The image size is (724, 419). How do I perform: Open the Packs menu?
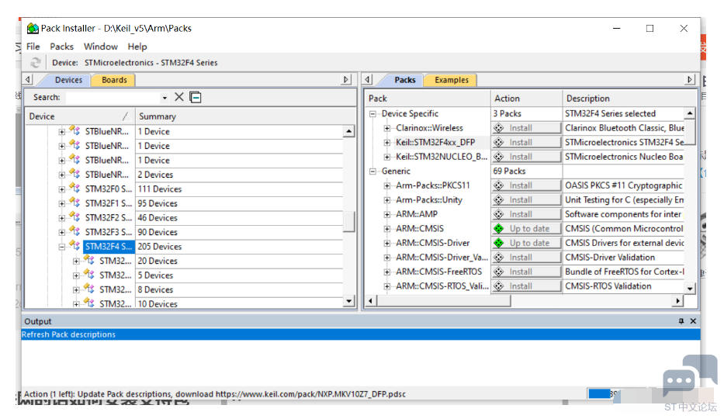click(62, 47)
